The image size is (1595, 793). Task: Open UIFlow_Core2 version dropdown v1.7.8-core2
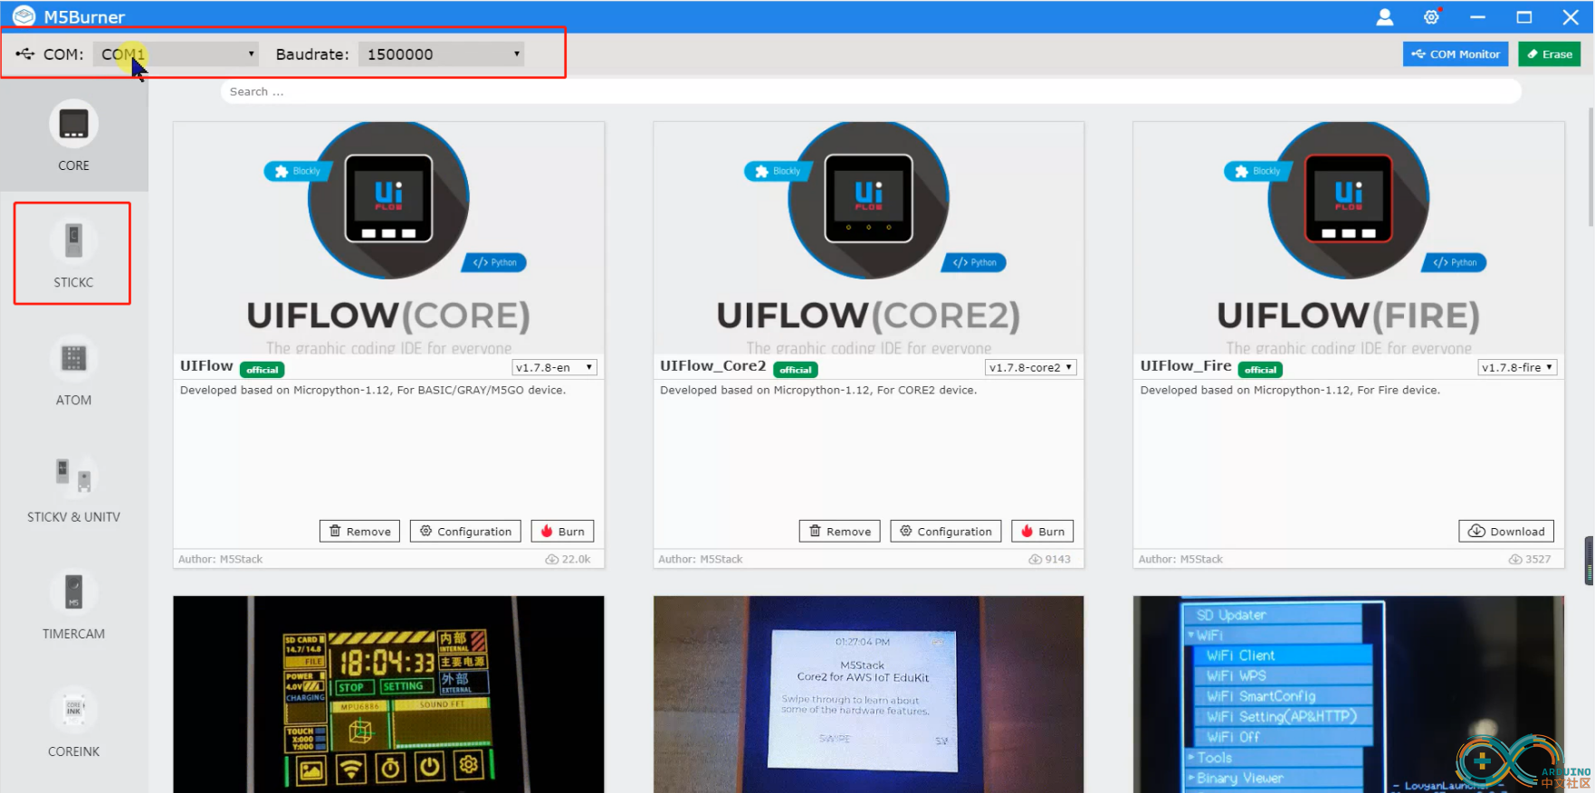point(1031,367)
